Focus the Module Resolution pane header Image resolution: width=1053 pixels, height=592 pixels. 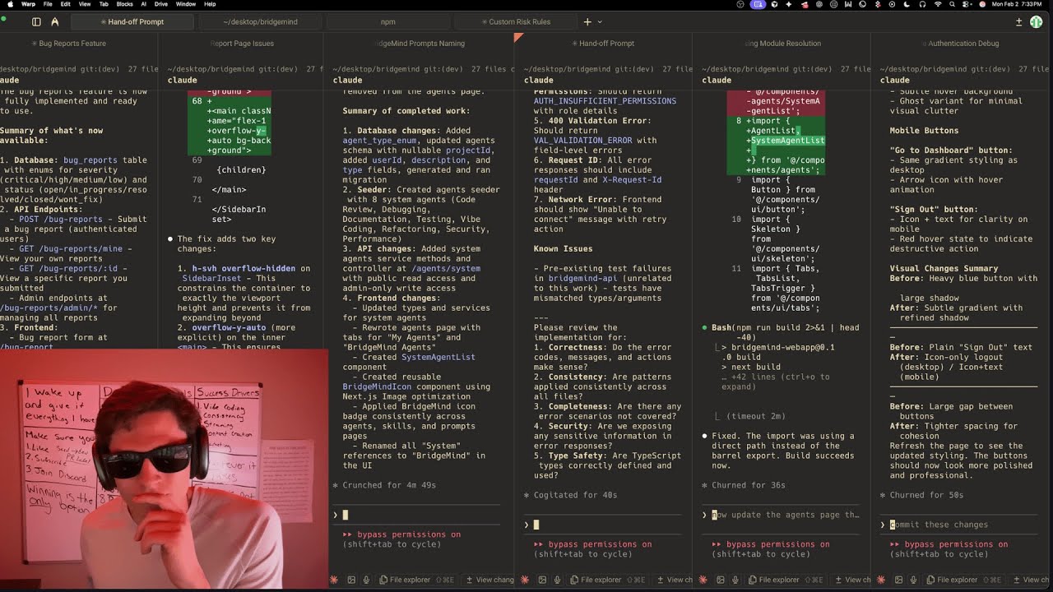782,44
